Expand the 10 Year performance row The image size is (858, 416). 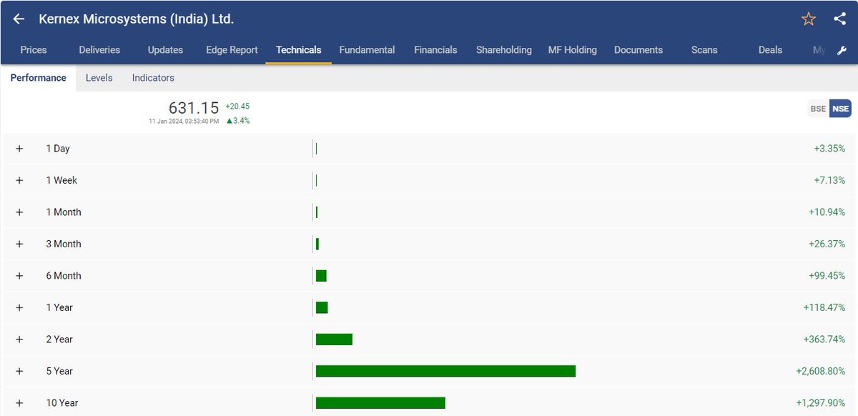coord(19,403)
